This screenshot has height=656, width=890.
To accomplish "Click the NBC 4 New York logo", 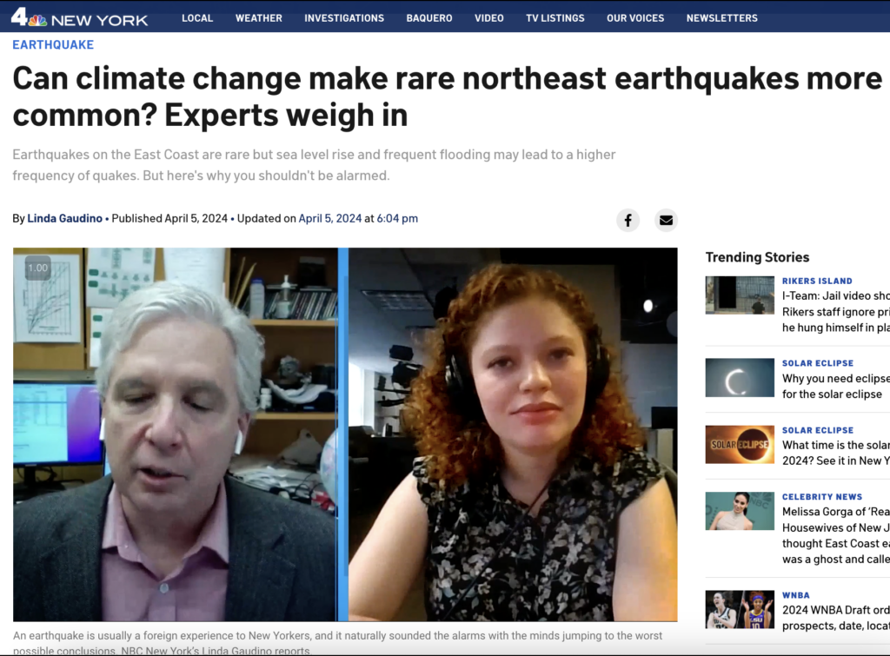I will tap(79, 18).
